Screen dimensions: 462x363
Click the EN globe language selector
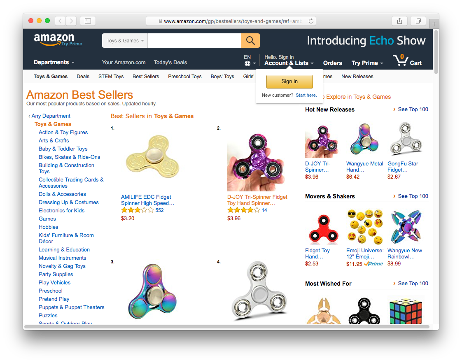(x=250, y=60)
